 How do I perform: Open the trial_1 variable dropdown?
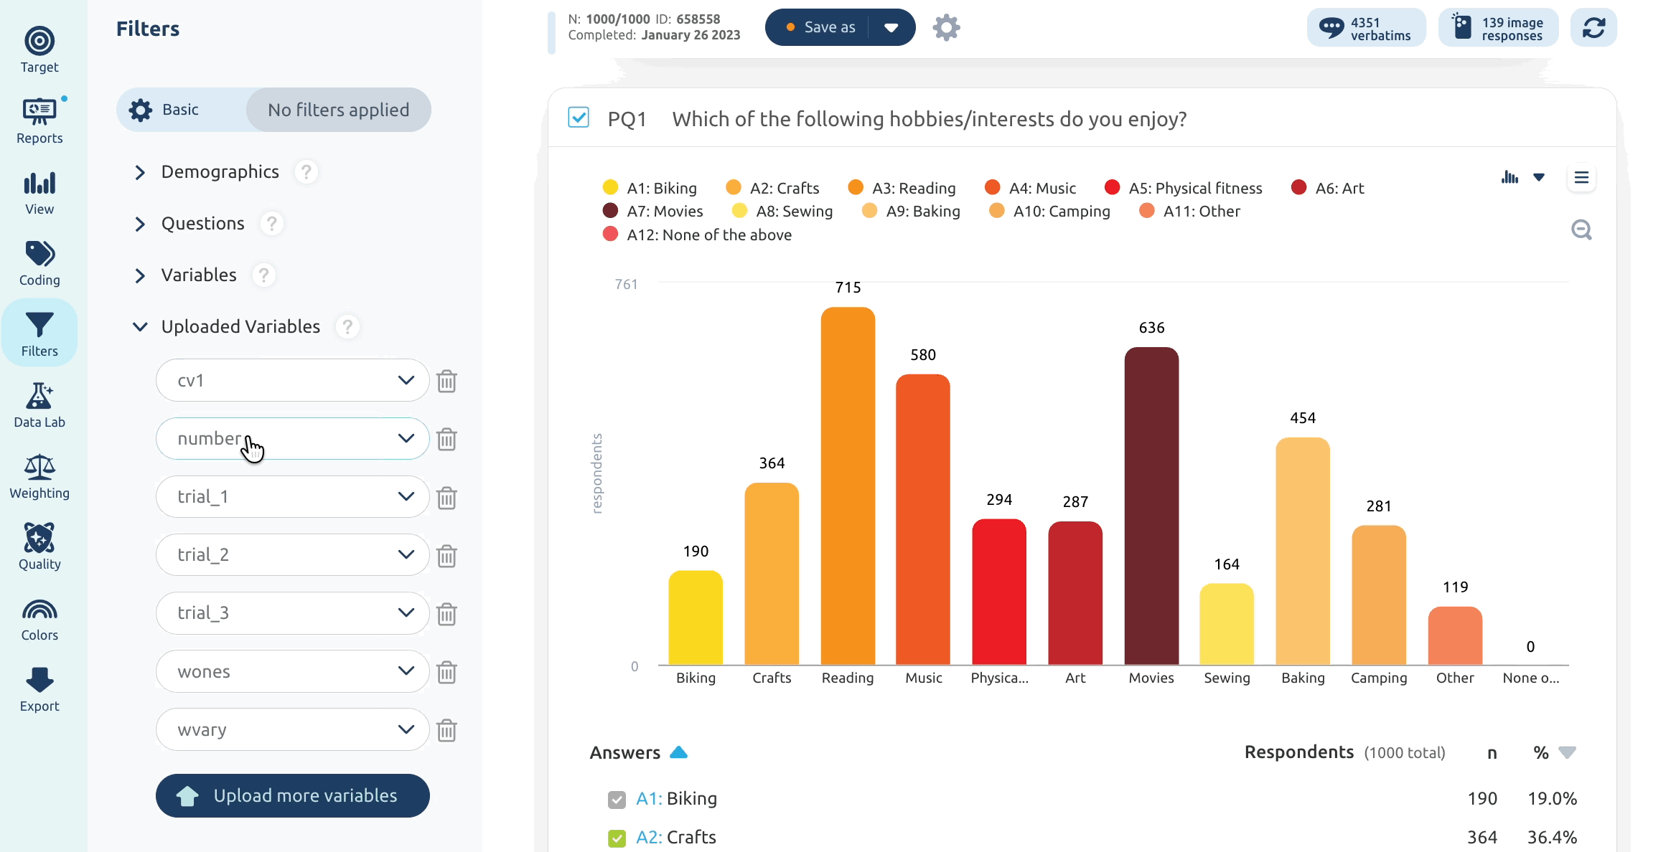tap(292, 497)
